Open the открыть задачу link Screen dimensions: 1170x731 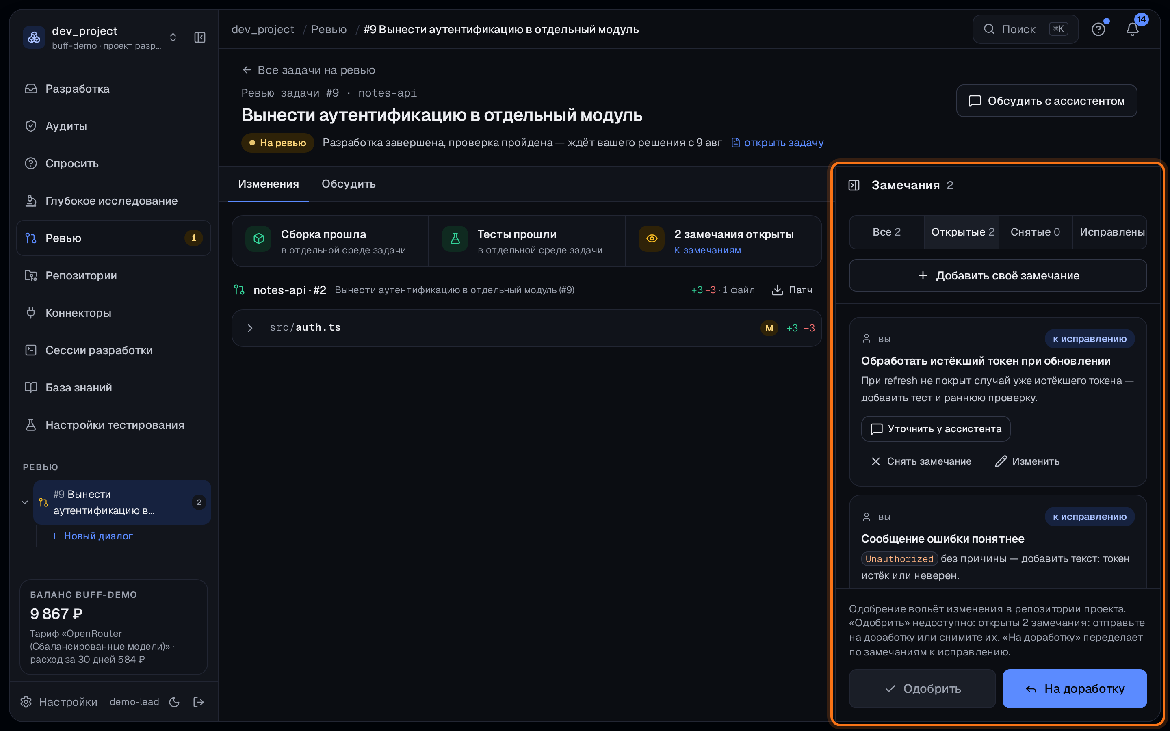pyautogui.click(x=778, y=143)
